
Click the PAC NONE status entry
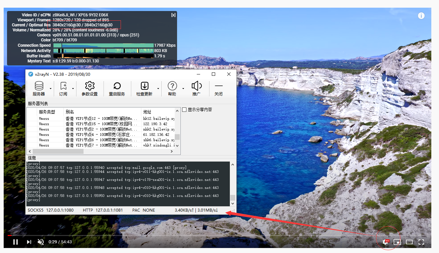click(x=144, y=210)
